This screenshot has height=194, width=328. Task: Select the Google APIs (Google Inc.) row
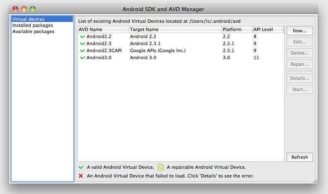158,51
